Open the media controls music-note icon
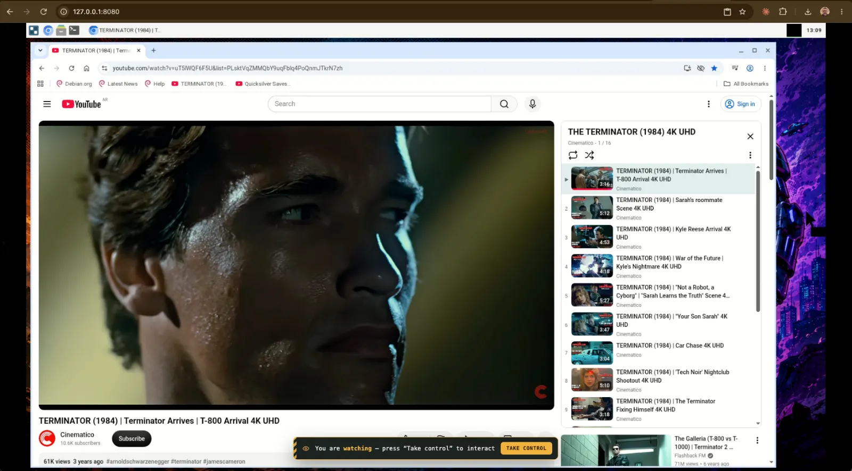The height and width of the screenshot is (471, 852). click(735, 68)
